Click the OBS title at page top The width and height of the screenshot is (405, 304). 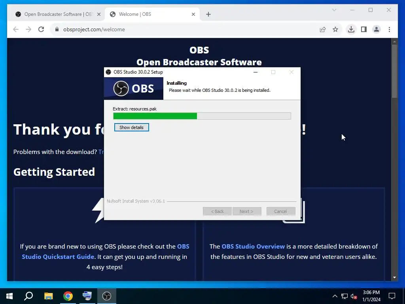199,50
